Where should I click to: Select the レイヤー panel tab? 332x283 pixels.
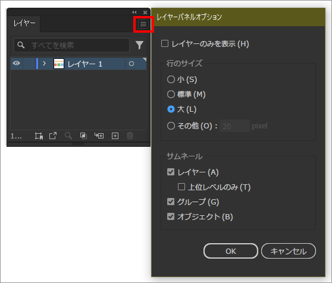coord(24,23)
